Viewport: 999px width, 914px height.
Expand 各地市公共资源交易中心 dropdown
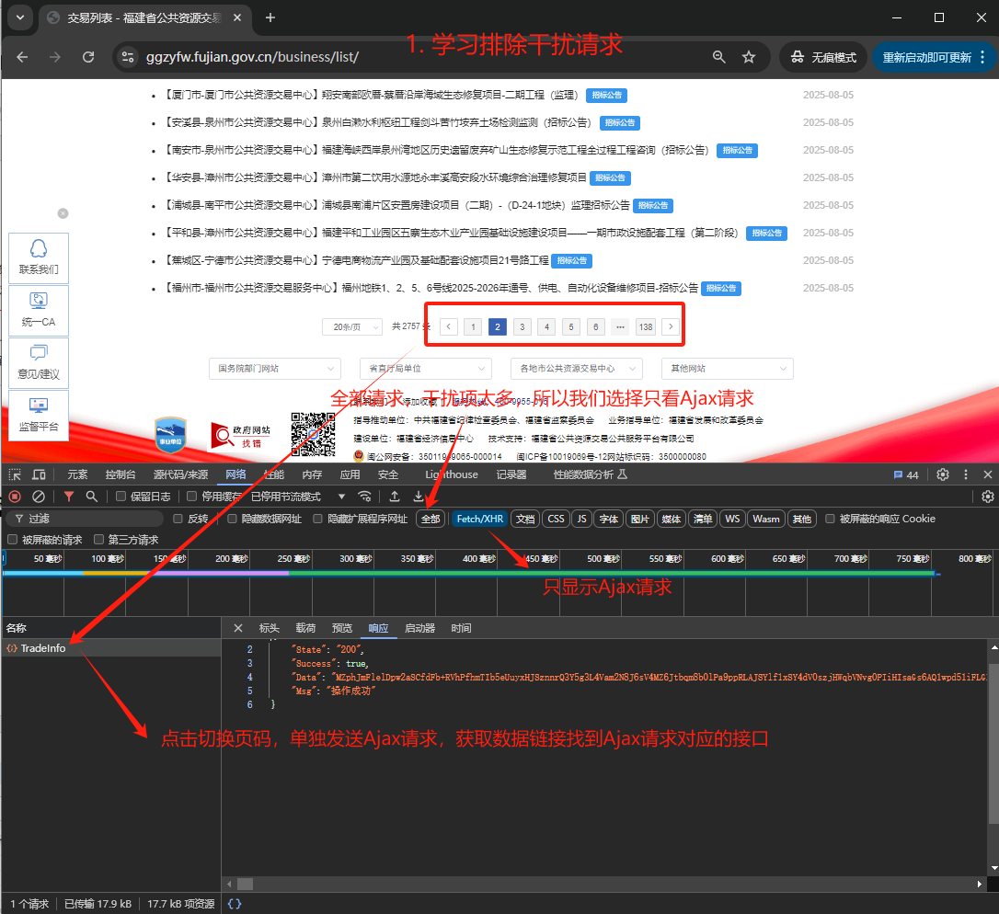tap(577, 369)
